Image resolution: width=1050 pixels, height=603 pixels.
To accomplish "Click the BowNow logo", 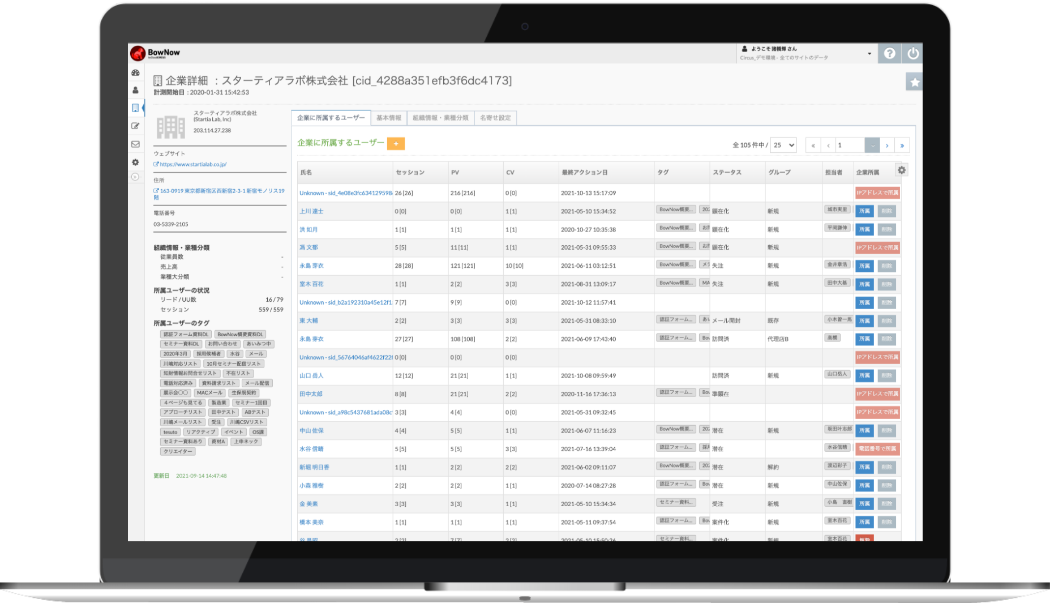I will pos(154,53).
